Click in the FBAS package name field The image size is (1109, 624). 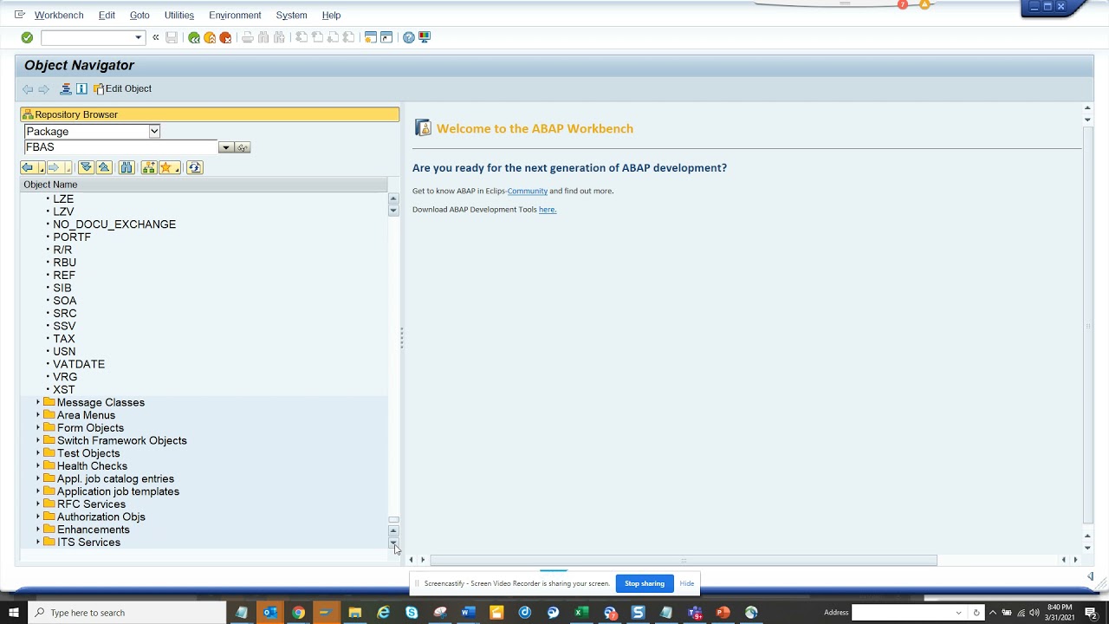tap(120, 147)
